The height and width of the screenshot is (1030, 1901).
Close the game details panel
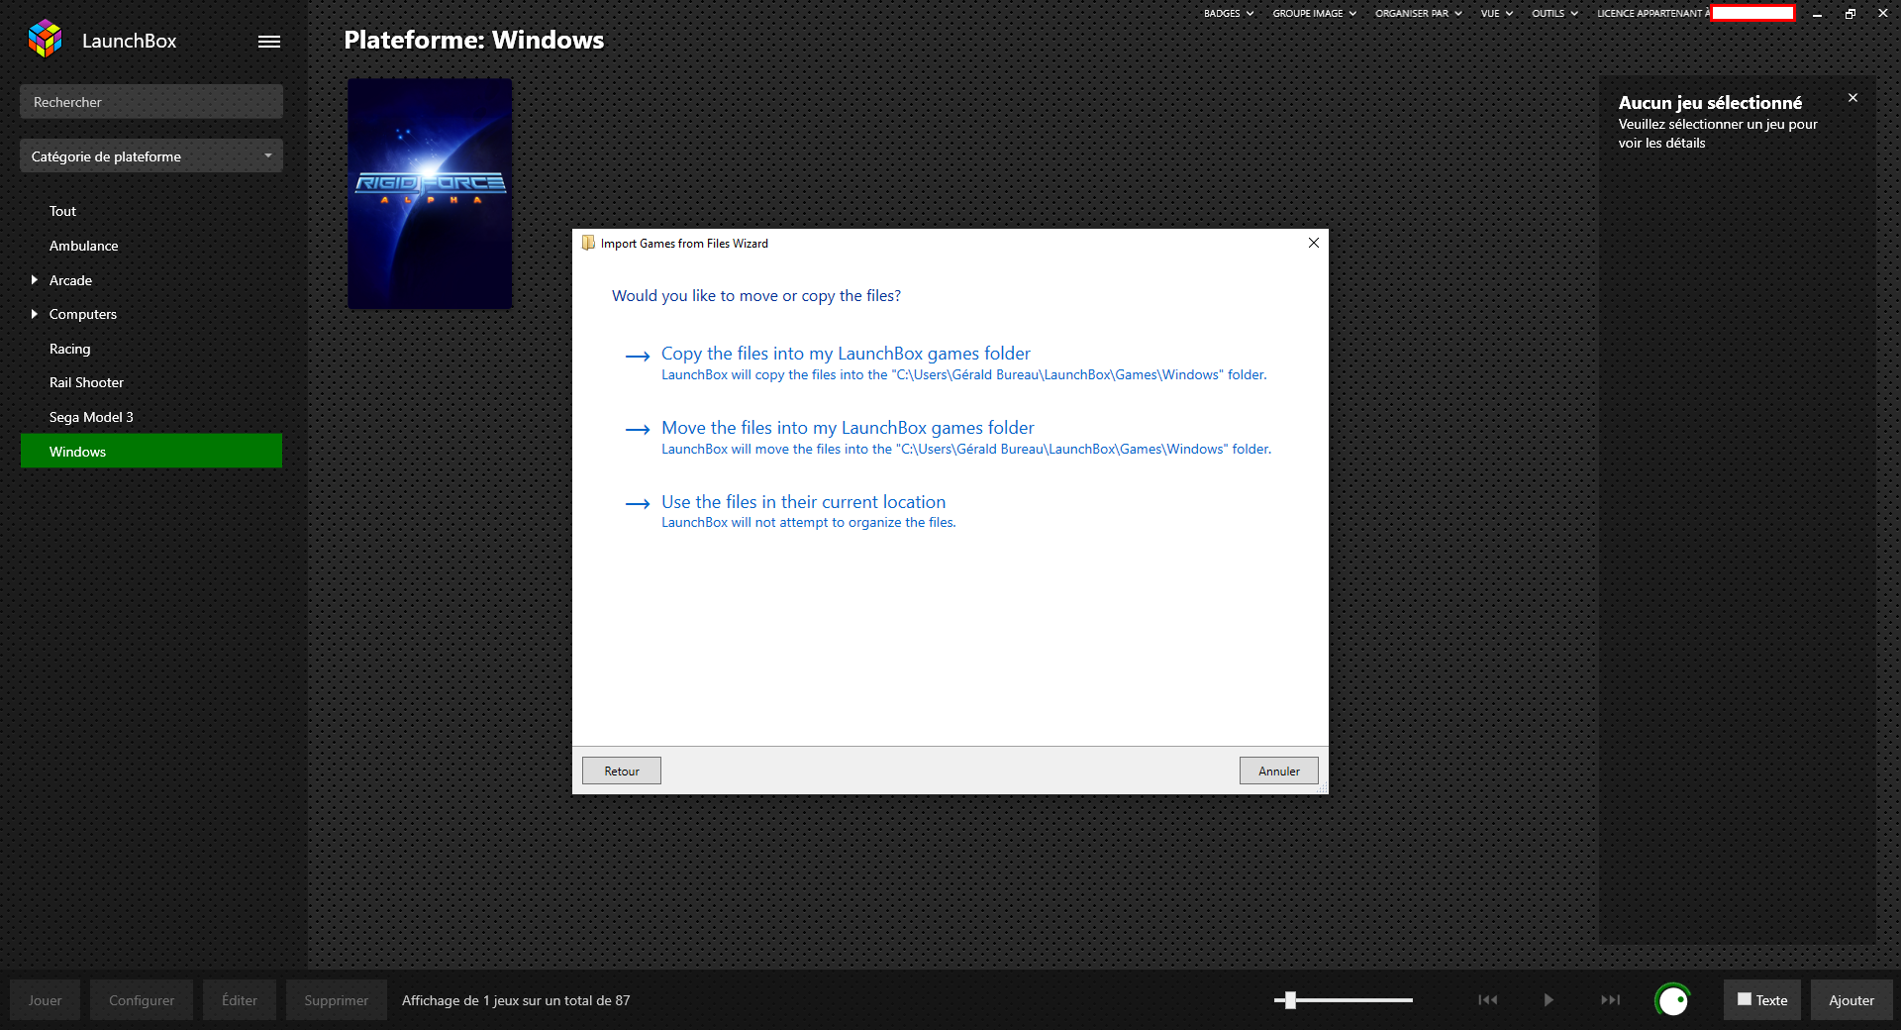click(x=1852, y=98)
